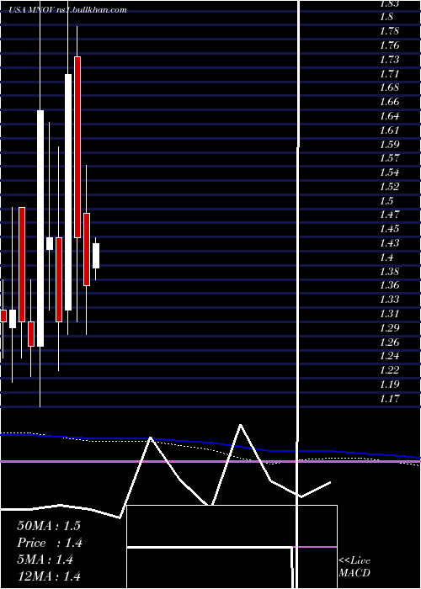
Task: Click the 1.17 price axis label
Action: click(x=389, y=398)
